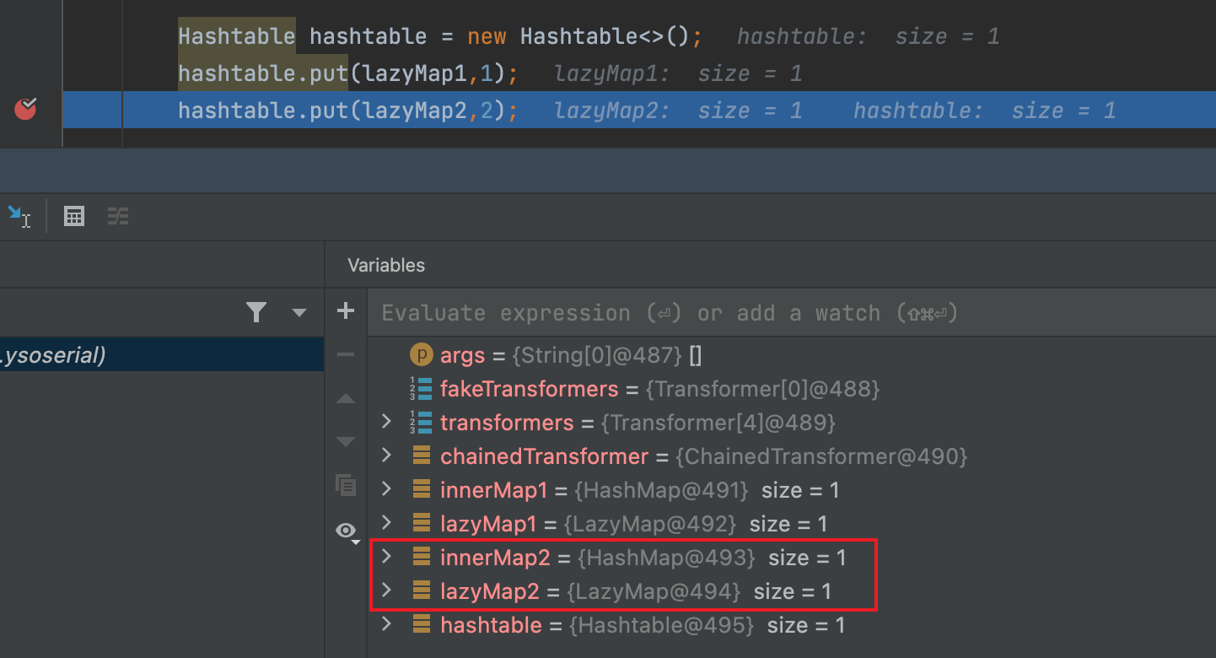Image resolution: width=1216 pixels, height=658 pixels.
Task: Click the parameter icon beside args
Action: coord(421,355)
